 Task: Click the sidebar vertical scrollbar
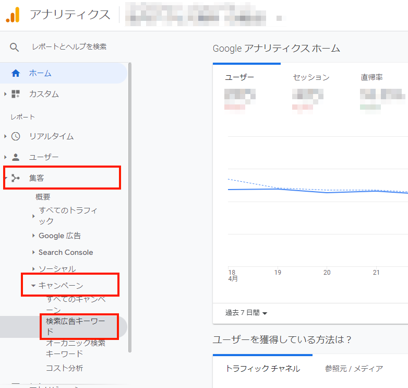130,207
